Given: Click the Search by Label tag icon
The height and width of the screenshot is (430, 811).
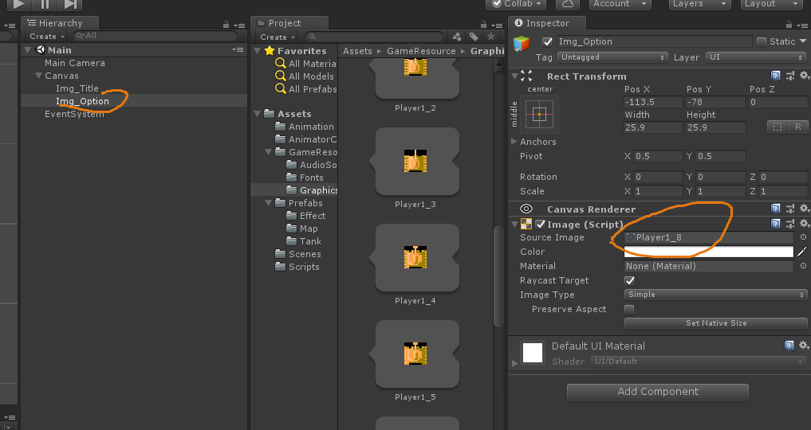Looking at the screenshot, I should tap(474, 37).
